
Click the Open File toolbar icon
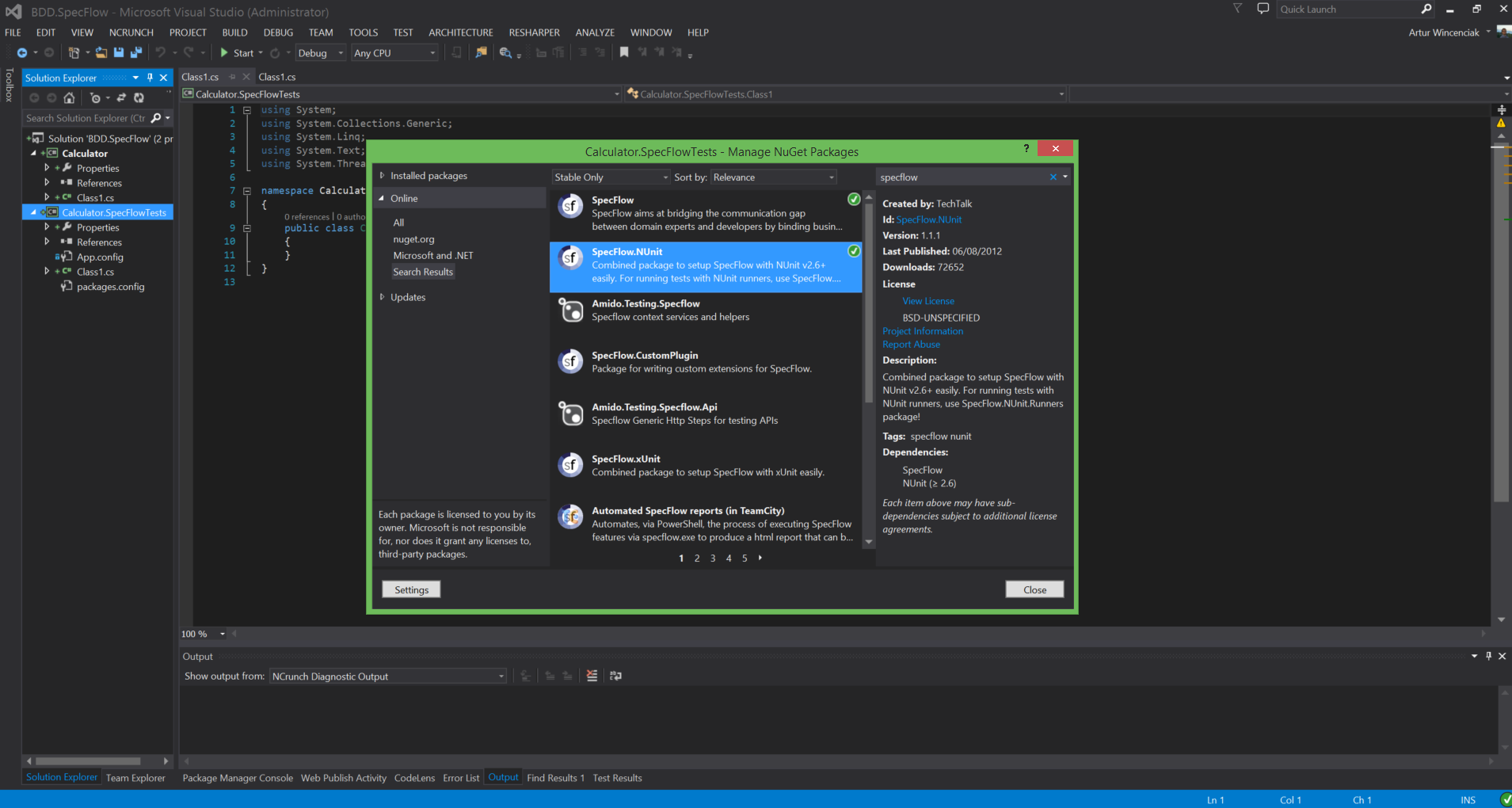click(101, 53)
